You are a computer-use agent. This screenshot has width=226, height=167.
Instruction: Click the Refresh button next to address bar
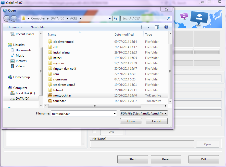tap(116, 18)
